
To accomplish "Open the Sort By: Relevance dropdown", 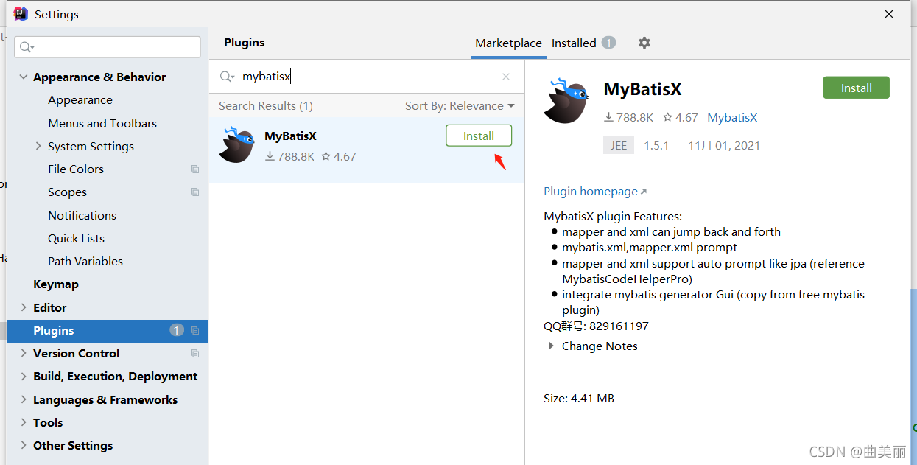I will tap(460, 106).
